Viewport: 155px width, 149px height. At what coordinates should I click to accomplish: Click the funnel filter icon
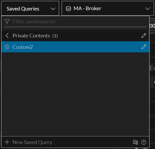tap(7, 22)
